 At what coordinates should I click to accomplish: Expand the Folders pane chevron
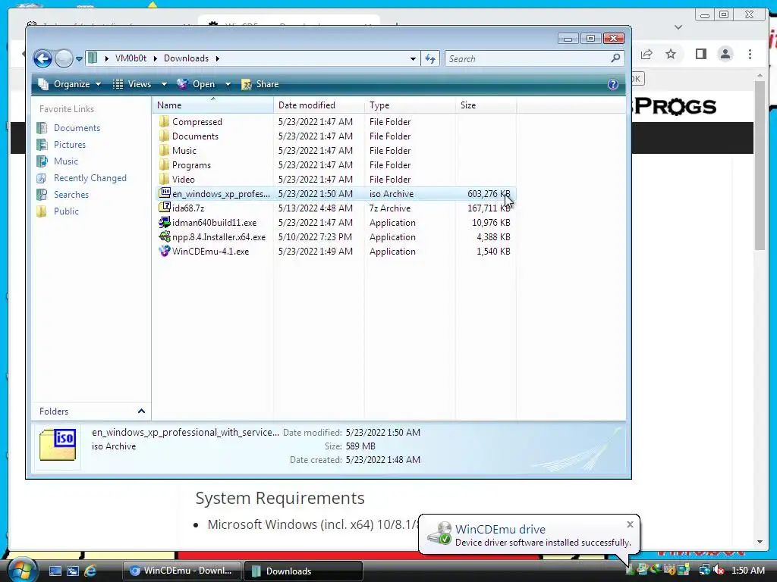[141, 411]
